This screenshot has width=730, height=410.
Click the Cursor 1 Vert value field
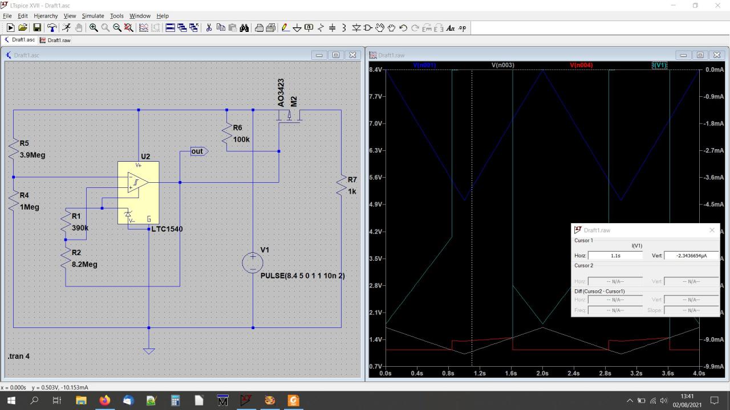[x=691, y=256]
